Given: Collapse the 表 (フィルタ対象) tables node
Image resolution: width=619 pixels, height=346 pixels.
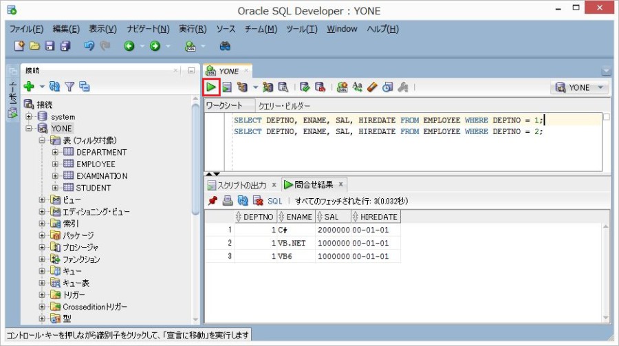Looking at the screenshot, I should pyautogui.click(x=42, y=140).
